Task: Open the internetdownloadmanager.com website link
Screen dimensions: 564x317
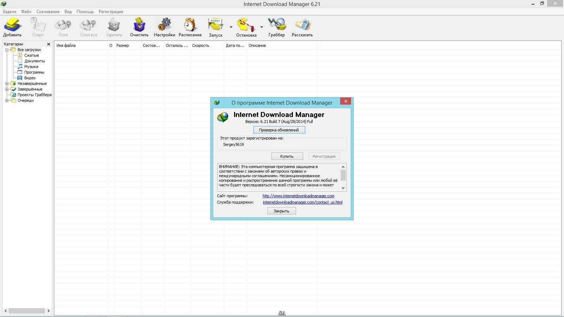Action: (x=298, y=196)
